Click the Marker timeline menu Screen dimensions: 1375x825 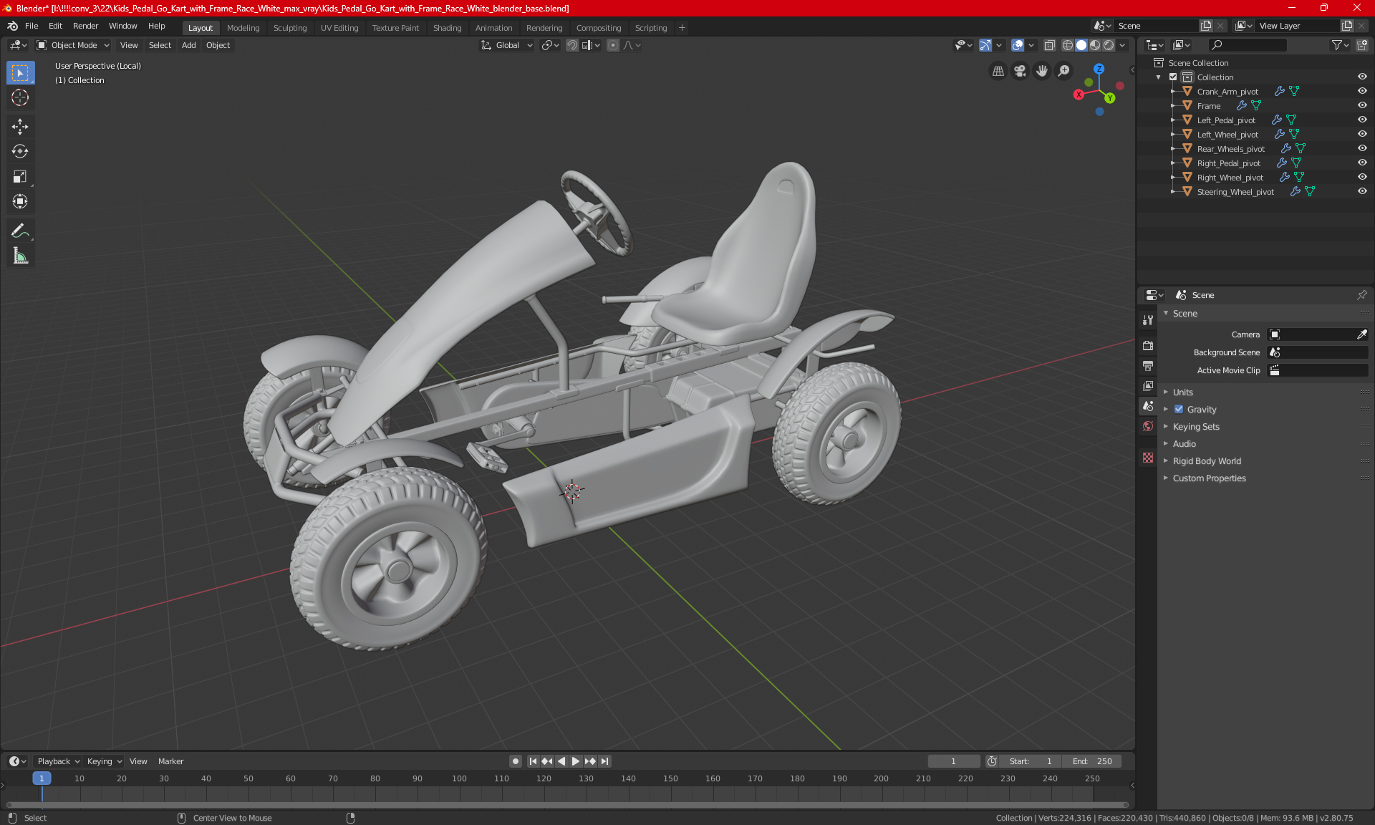(170, 761)
